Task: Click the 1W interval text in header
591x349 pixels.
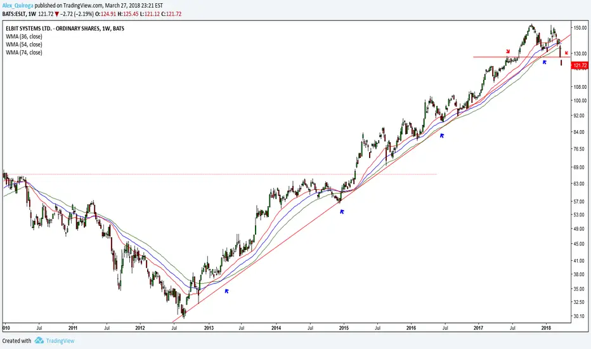Action: point(32,14)
